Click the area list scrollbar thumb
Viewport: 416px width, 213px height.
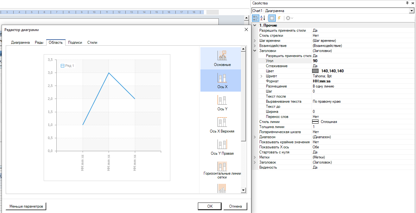coord(243,96)
